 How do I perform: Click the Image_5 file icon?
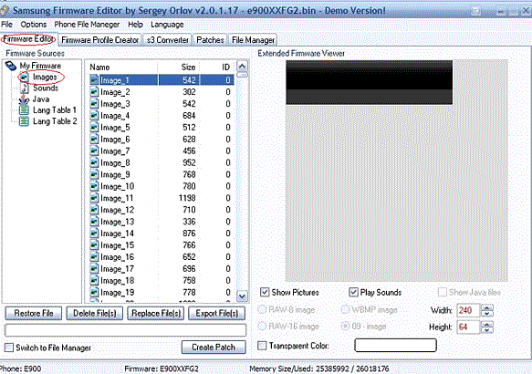pos(94,128)
